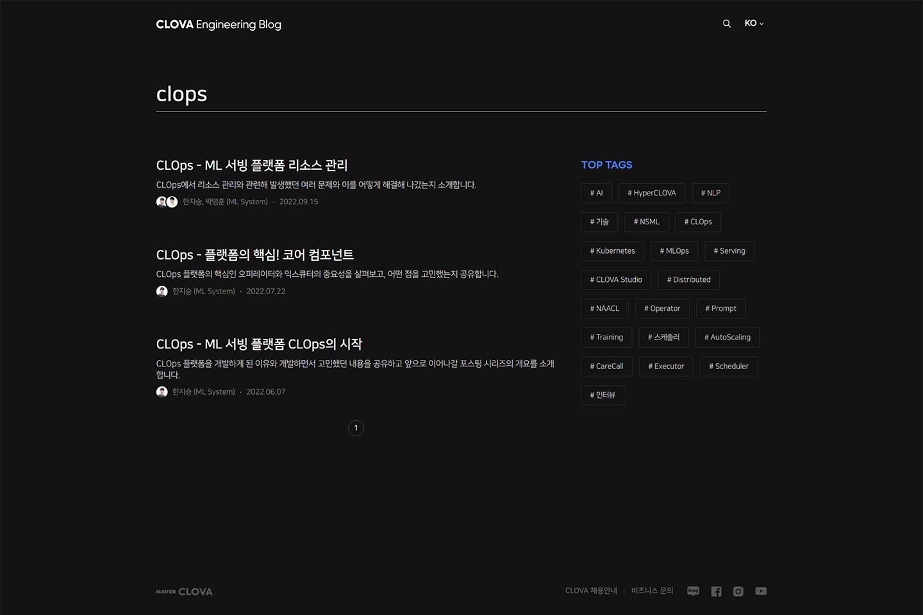Open the search magnifier icon
Screen dimensions: 923x615
coord(727,24)
